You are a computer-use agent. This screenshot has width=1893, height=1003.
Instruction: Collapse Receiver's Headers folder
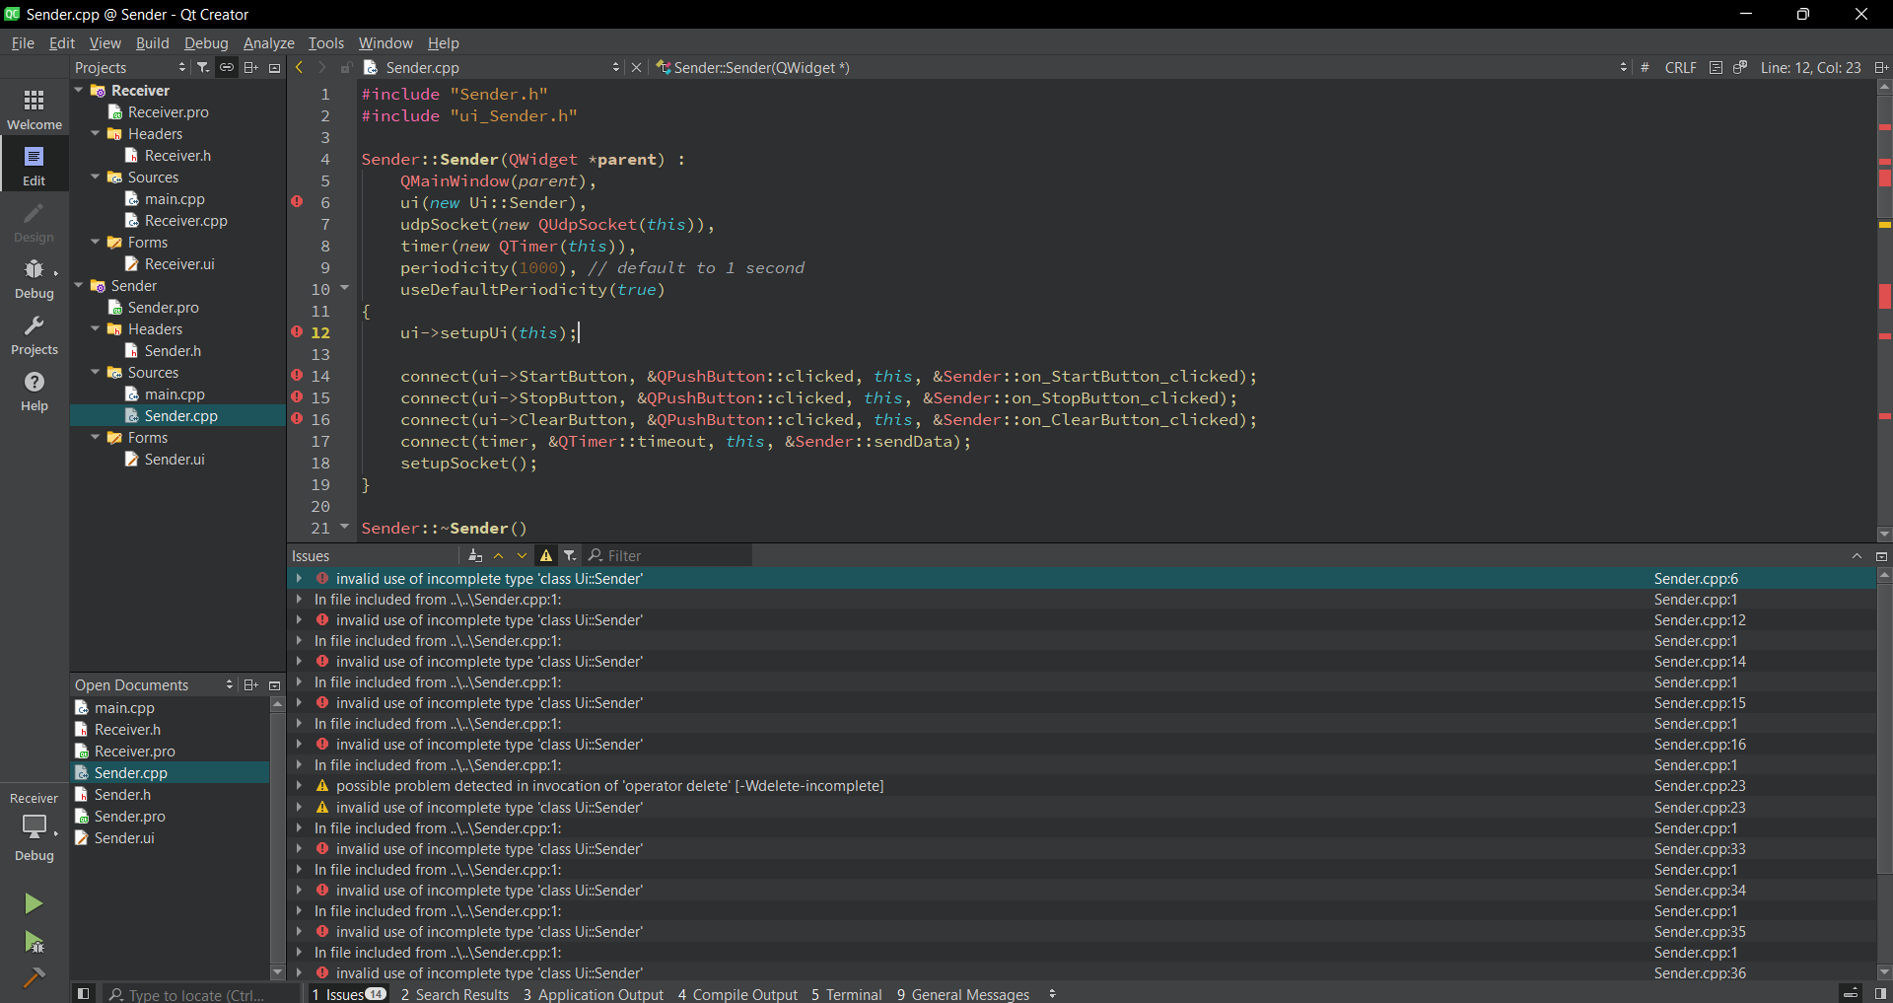tap(96, 133)
